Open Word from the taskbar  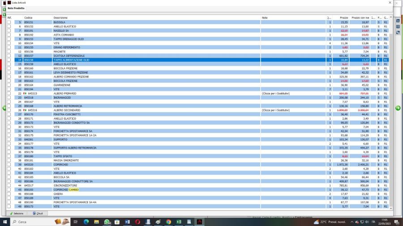[x=127, y=222]
